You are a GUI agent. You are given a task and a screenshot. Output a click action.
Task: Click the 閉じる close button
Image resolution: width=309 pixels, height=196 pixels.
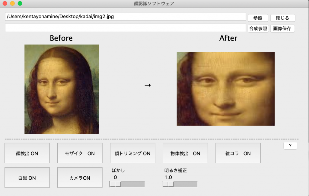282,18
